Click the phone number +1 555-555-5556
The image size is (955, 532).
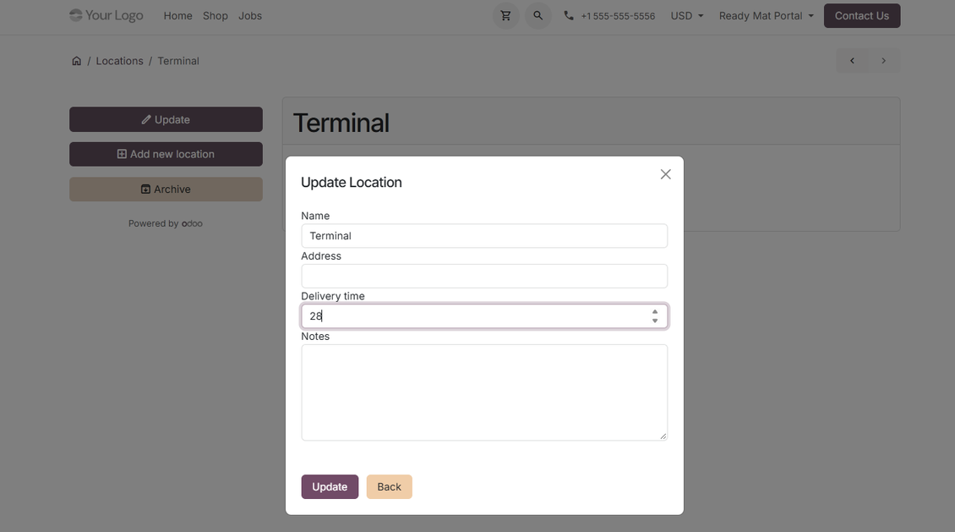click(x=618, y=16)
